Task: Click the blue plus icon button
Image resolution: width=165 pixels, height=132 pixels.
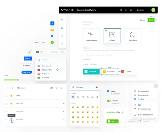Action: click(52, 23)
